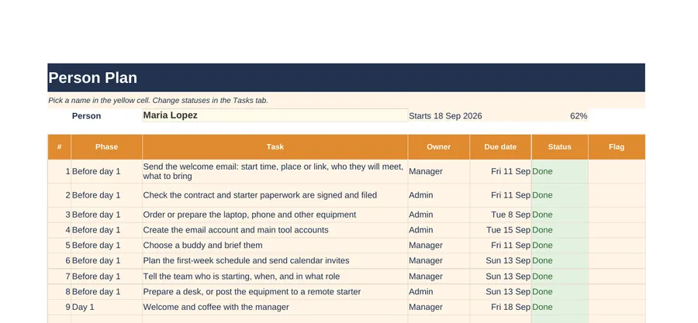Select the Tue 15 Sep due date
This screenshot has height=323, width=698.
500,230
